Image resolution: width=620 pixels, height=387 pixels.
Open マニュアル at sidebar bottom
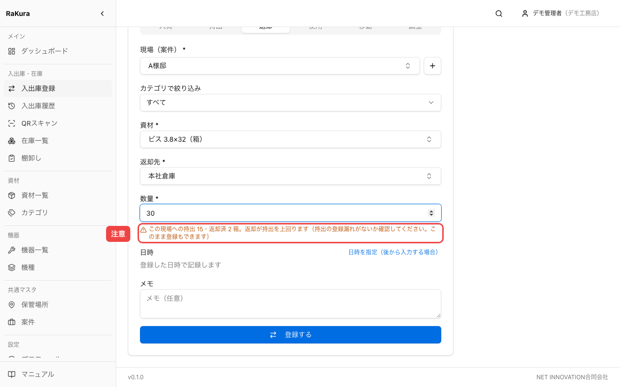[58, 374]
